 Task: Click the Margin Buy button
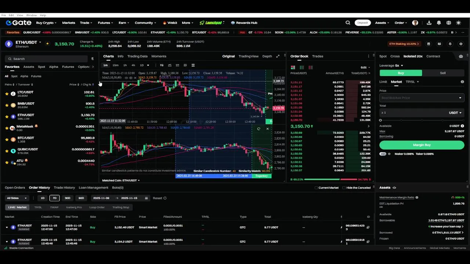pos(422,145)
